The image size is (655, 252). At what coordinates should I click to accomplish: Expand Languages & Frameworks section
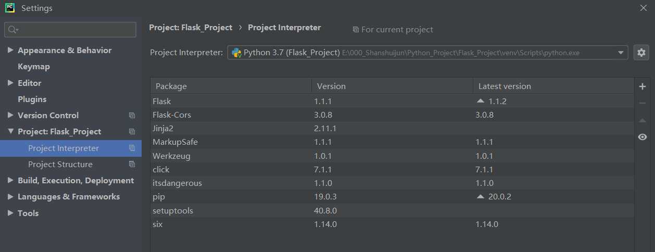[x=10, y=197]
